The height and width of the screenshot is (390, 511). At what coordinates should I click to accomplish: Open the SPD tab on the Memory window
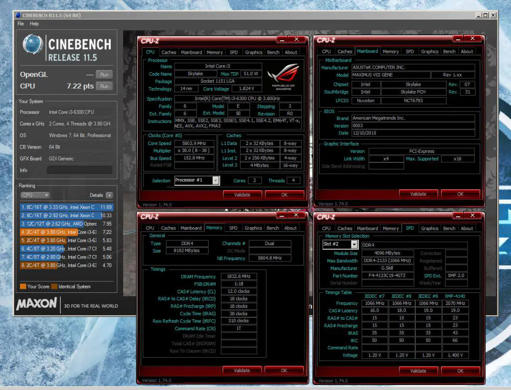tap(233, 228)
